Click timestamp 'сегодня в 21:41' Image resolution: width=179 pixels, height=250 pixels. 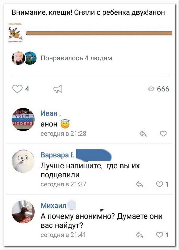[x=63, y=235]
